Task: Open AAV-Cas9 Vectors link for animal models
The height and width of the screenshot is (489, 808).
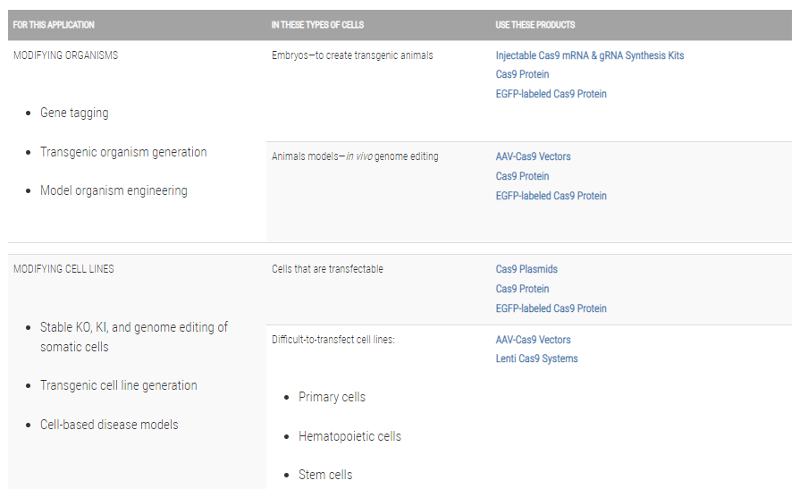Action: coord(533,156)
